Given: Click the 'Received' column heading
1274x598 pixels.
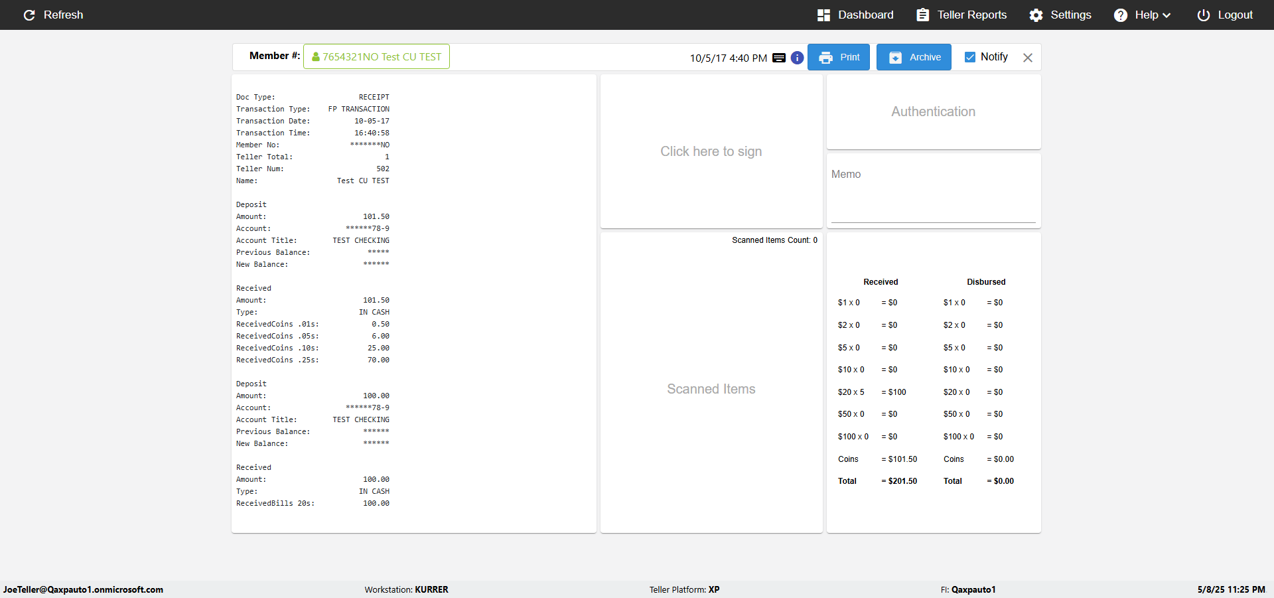Looking at the screenshot, I should pyautogui.click(x=881, y=282).
